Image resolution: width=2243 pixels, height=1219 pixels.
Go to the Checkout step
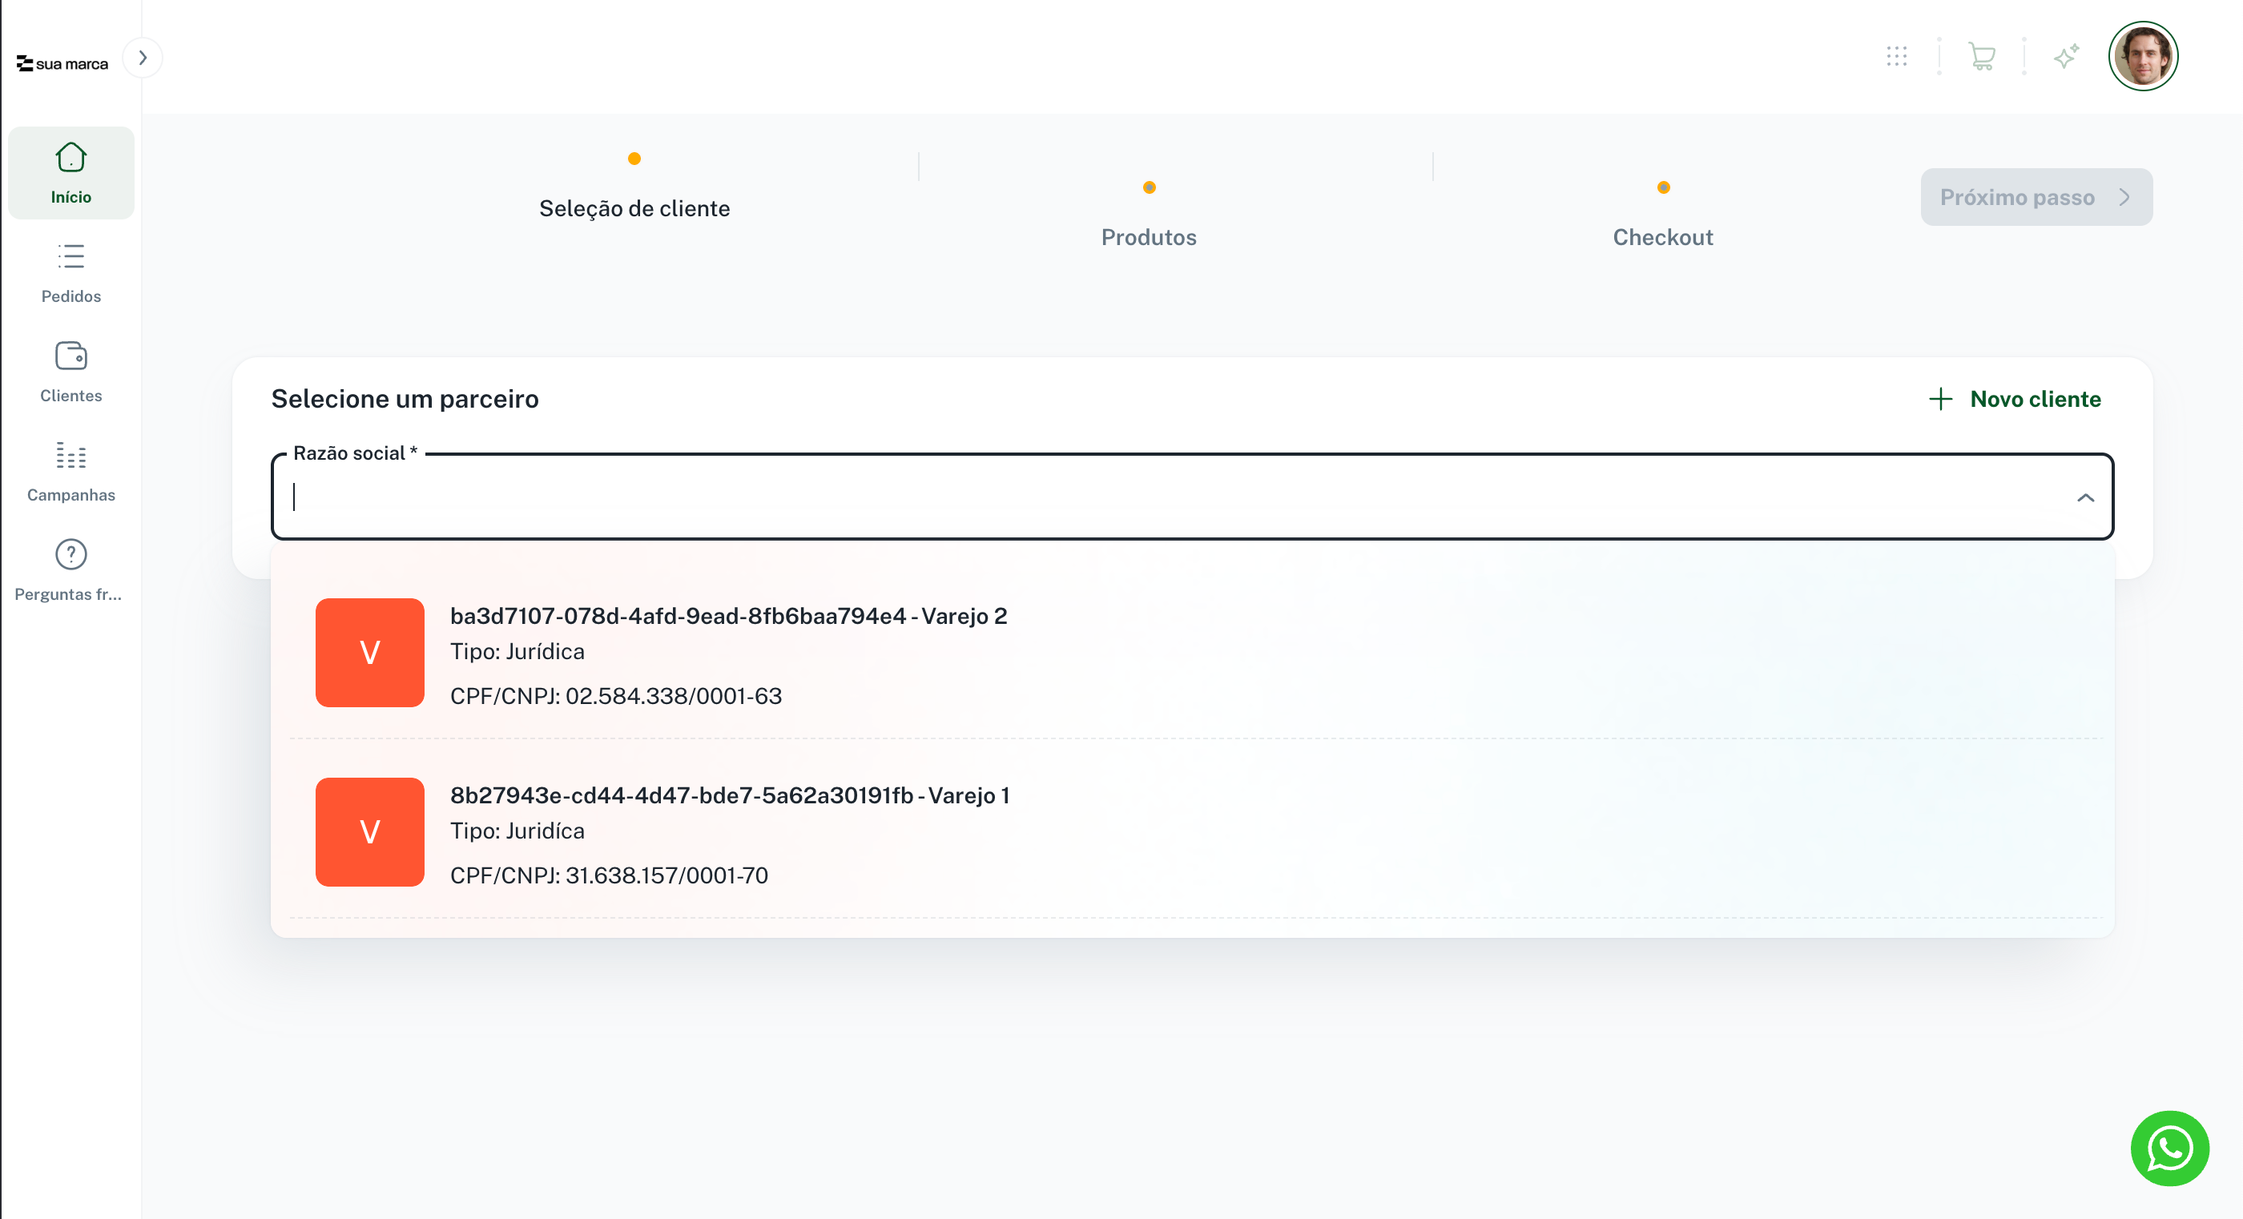[x=1662, y=237]
